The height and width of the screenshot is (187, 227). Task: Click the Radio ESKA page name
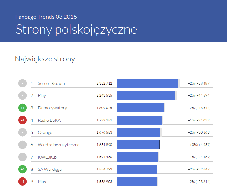49,120
